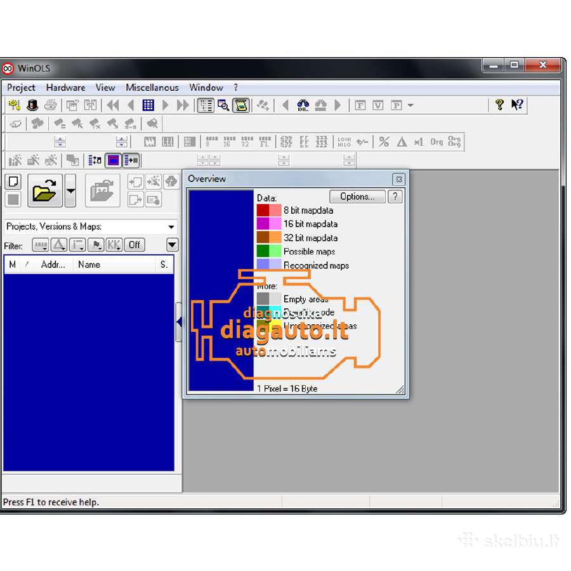571x571 pixels.
Task: Open the Window menu
Action: pos(206,88)
